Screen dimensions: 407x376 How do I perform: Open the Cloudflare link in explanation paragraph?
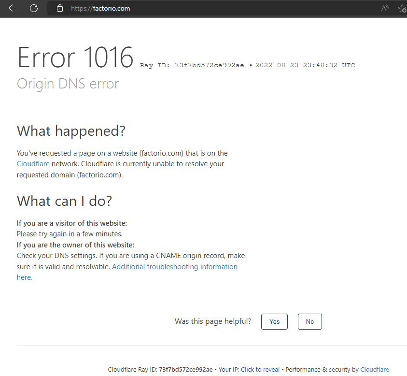(33, 164)
